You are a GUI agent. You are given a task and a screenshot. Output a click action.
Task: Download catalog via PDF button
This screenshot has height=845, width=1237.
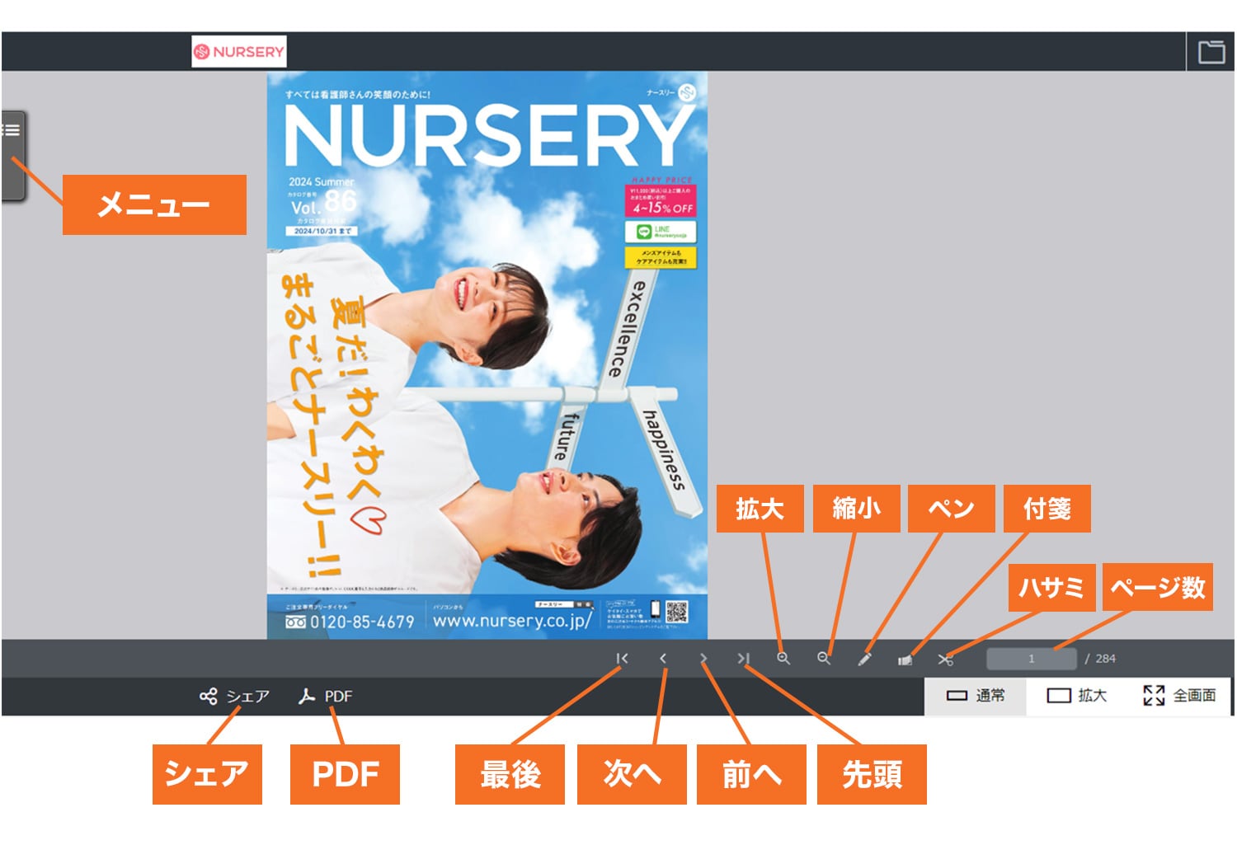[325, 696]
